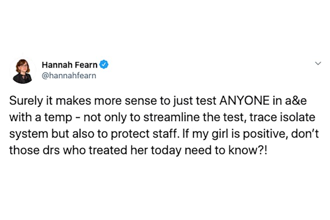Click the blue verified badge icon
Image resolution: width=330 pixels, height=220 pixels.
[104, 64]
